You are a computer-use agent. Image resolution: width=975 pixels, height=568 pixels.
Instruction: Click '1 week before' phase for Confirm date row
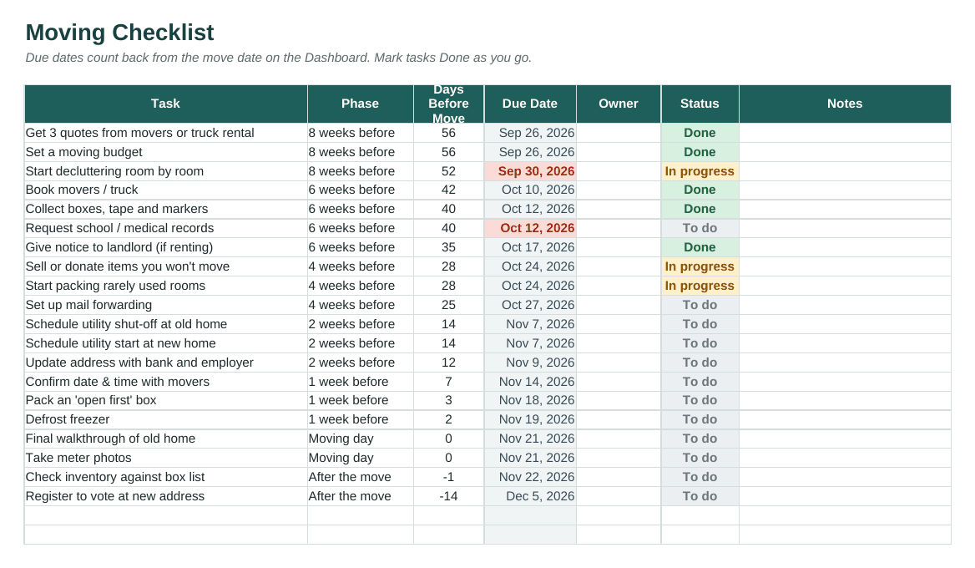pos(360,382)
